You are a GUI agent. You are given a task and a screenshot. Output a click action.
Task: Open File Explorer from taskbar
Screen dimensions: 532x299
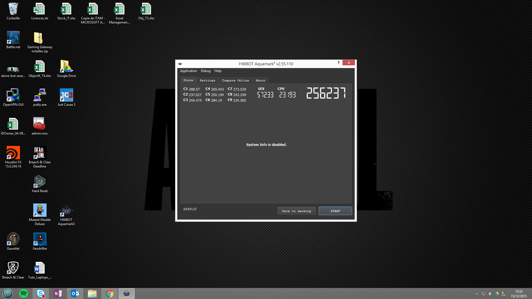[92, 293]
